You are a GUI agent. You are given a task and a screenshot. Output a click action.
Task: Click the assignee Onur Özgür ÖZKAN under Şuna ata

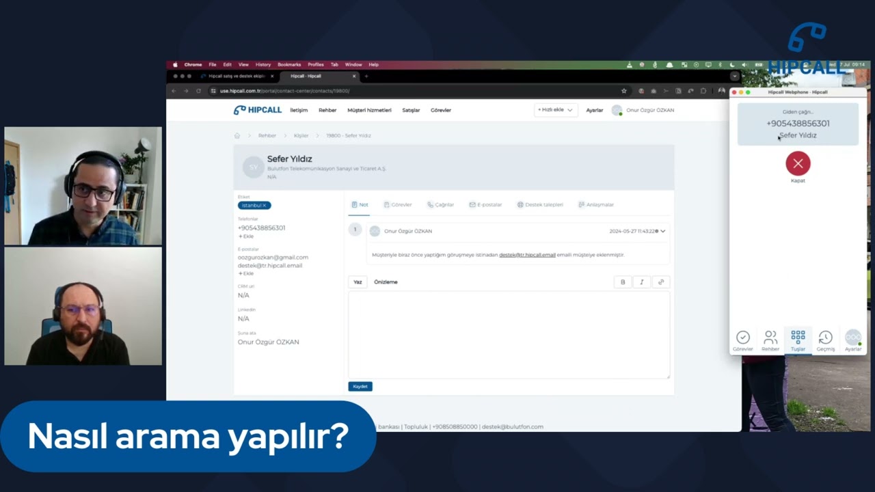point(268,342)
